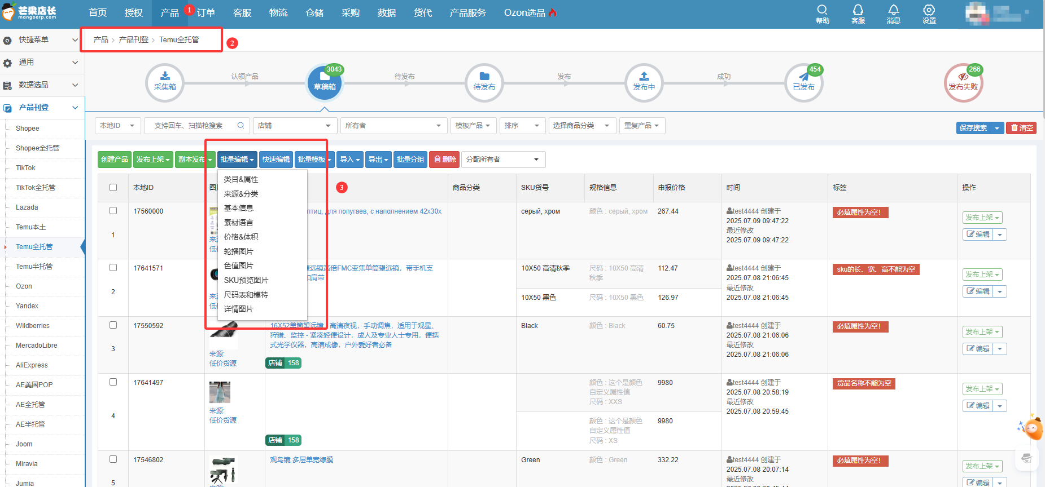This screenshot has height=487, width=1045.
Task: Click the floating assistant mascot icon
Action: 1033,428
